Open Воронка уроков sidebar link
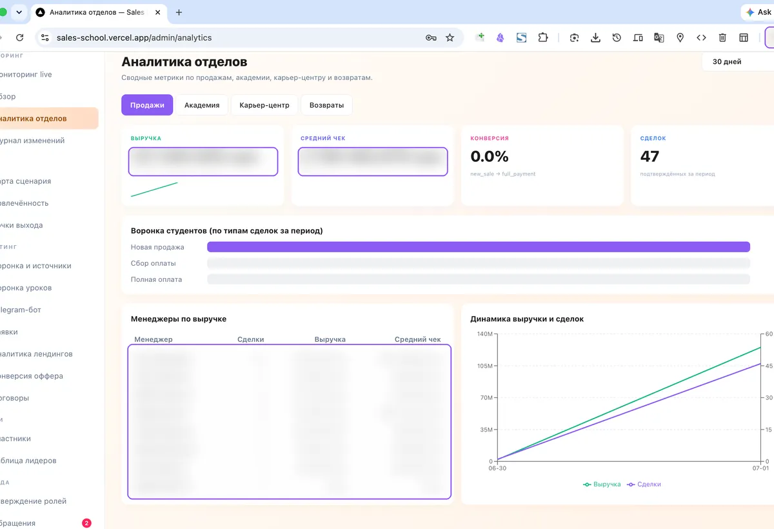The image size is (774, 529). 26,288
